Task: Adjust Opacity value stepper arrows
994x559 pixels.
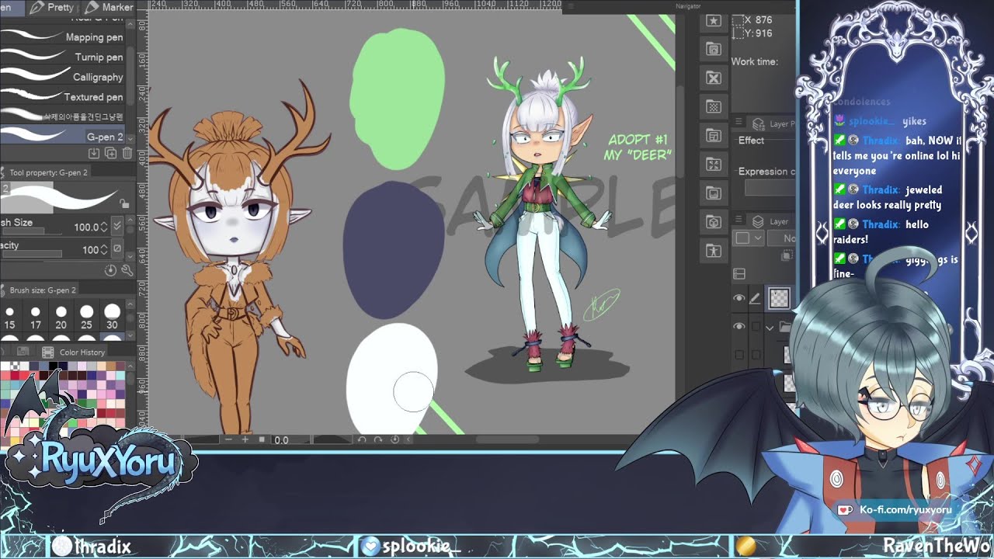Action: point(105,249)
